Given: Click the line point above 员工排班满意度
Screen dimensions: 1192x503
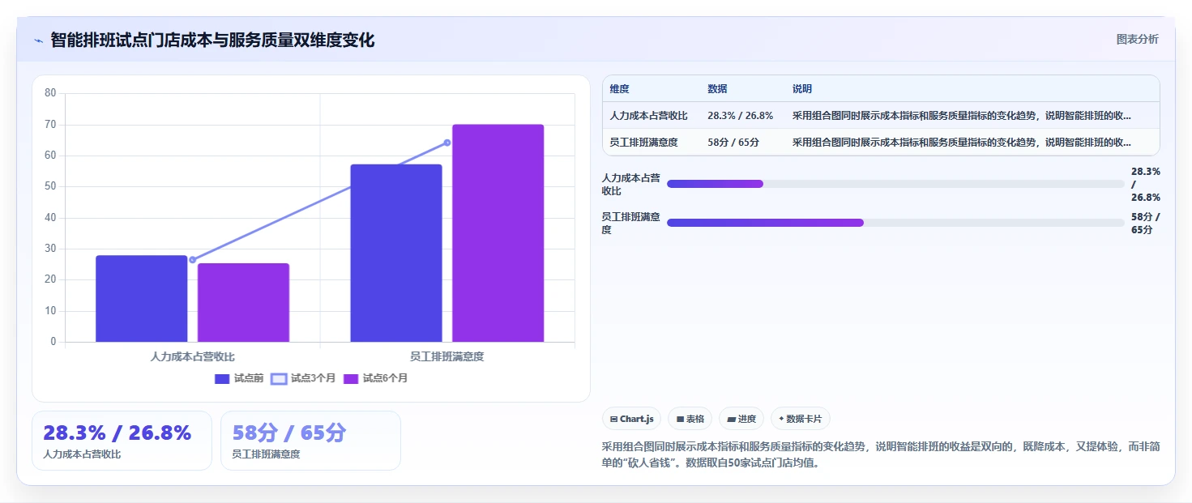Looking at the screenshot, I should (447, 143).
